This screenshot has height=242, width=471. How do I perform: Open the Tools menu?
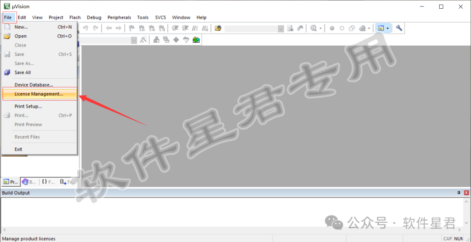tap(143, 17)
